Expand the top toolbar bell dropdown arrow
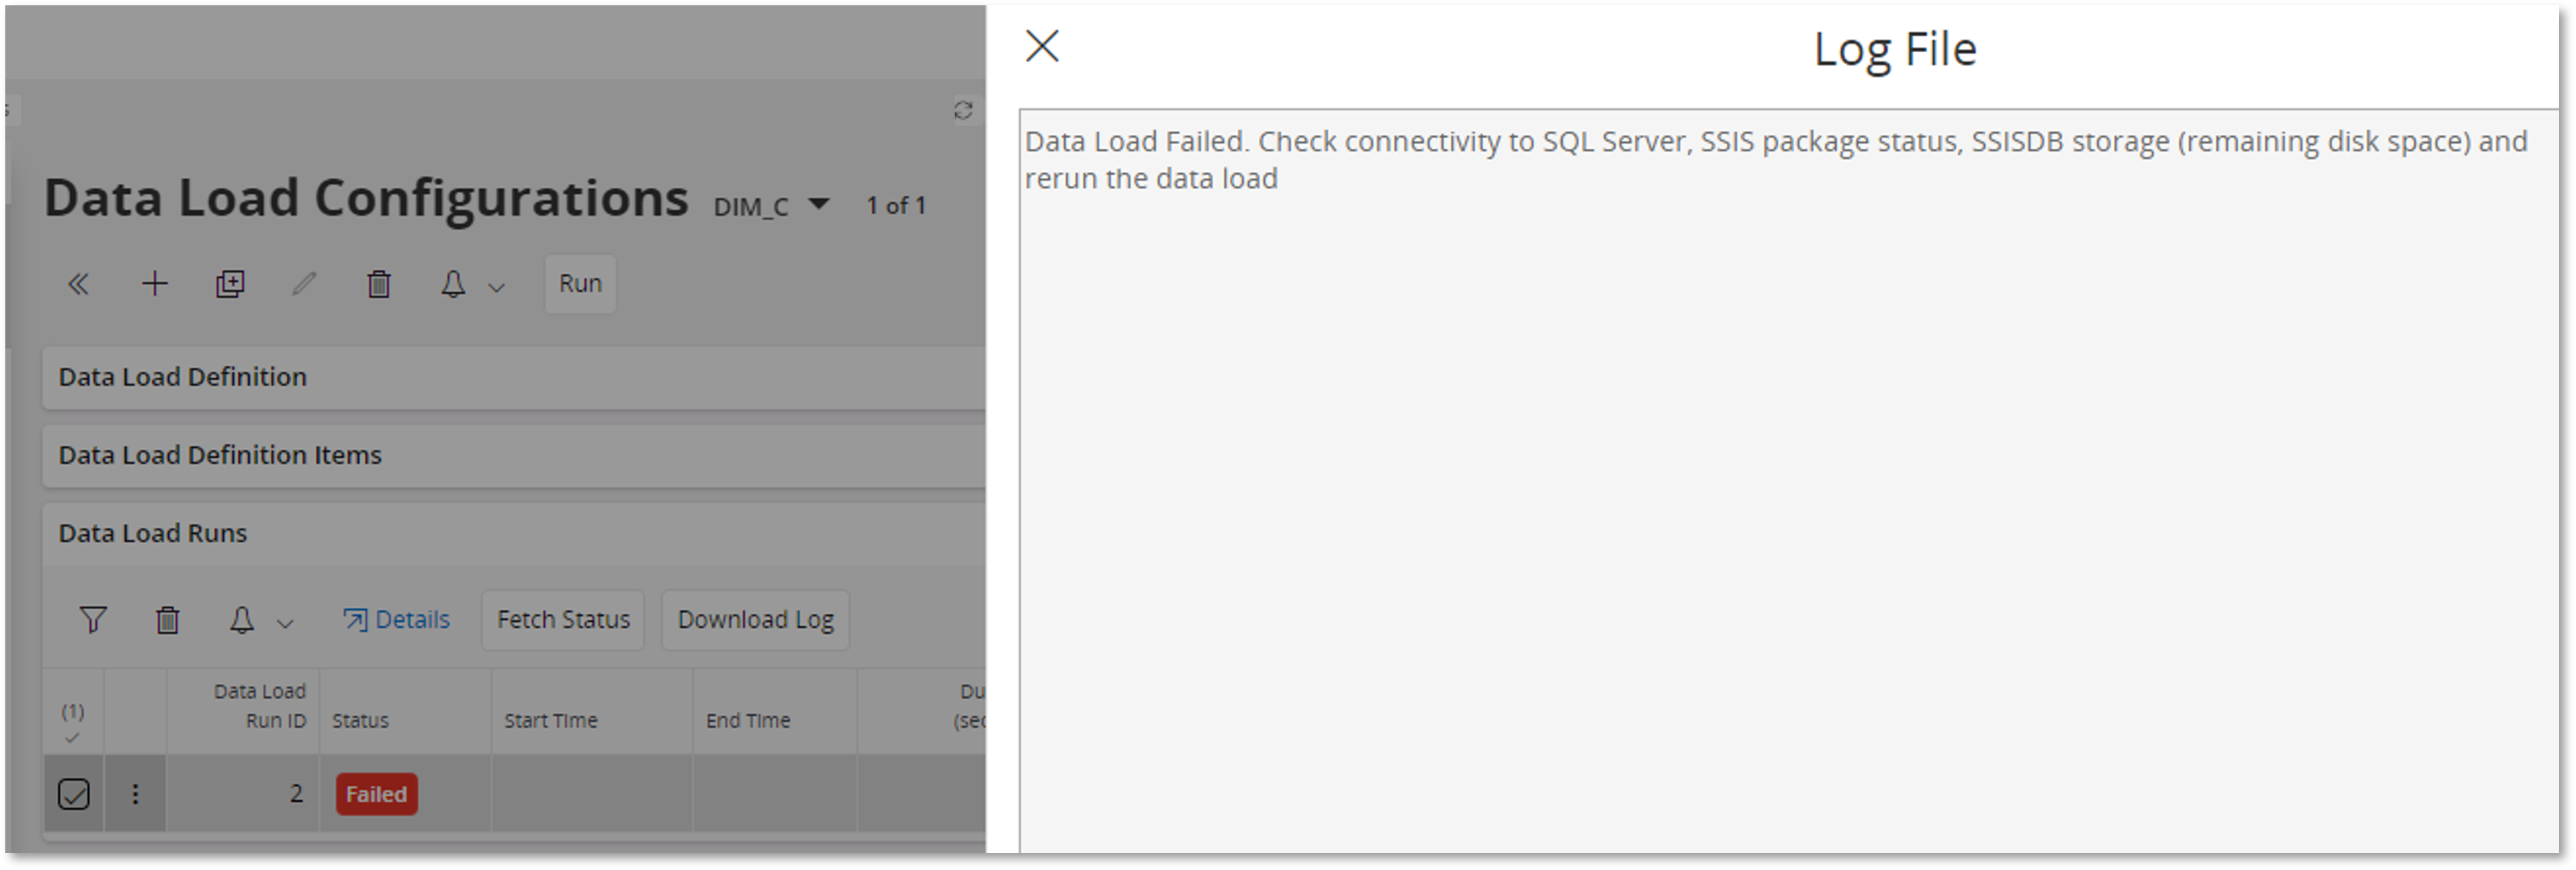 pyautogui.click(x=496, y=288)
